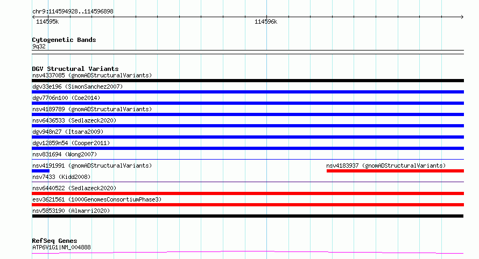
Task: Click the left arrow of the ruler
Action: tap(33, 17)
